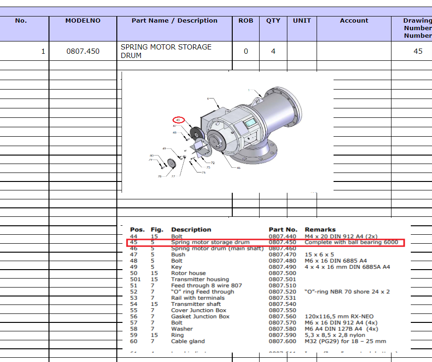
Task: Click the Account column header
Action: [354, 21]
